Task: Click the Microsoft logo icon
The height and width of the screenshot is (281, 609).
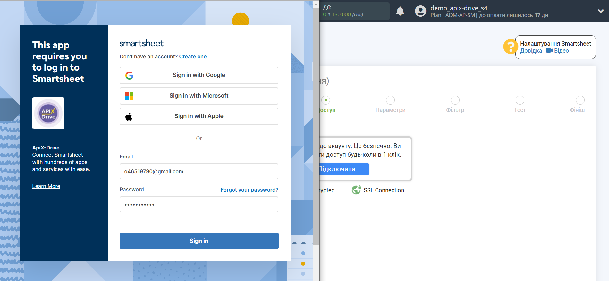Action: (129, 96)
